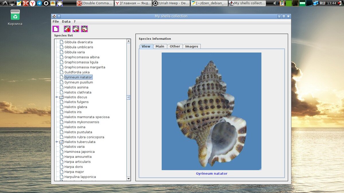Open the File menu
The image size is (344, 193).
(x=56, y=21)
